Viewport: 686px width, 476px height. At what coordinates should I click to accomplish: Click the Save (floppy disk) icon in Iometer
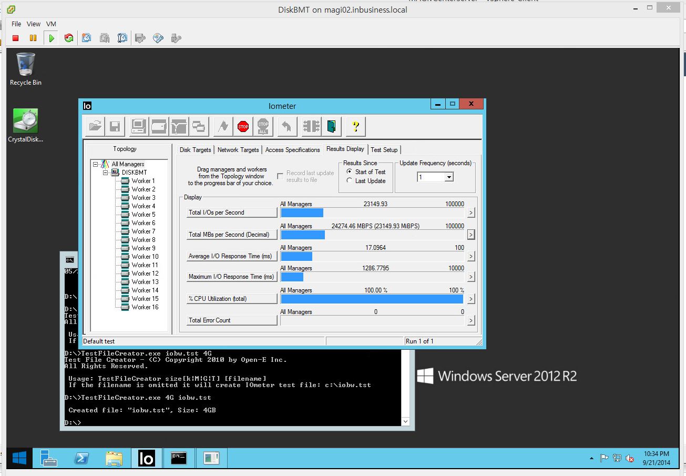[x=115, y=126]
